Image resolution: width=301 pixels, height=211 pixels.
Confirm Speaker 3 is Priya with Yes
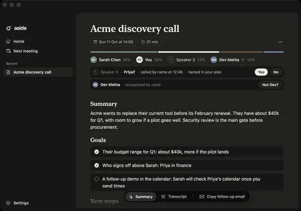click(x=261, y=72)
